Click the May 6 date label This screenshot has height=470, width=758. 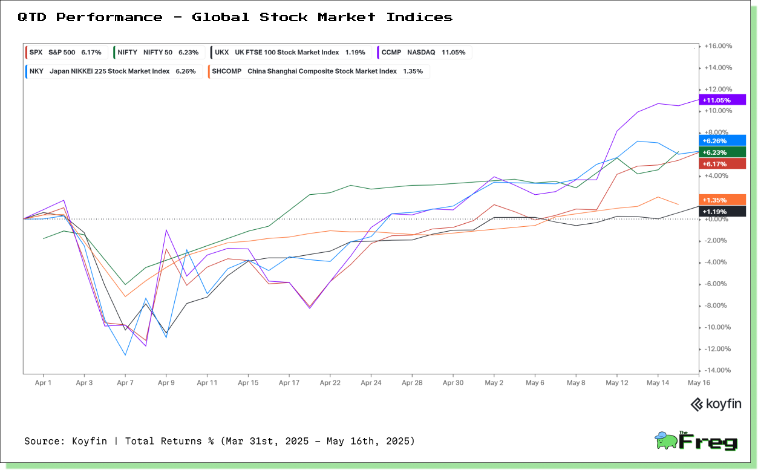click(x=535, y=383)
